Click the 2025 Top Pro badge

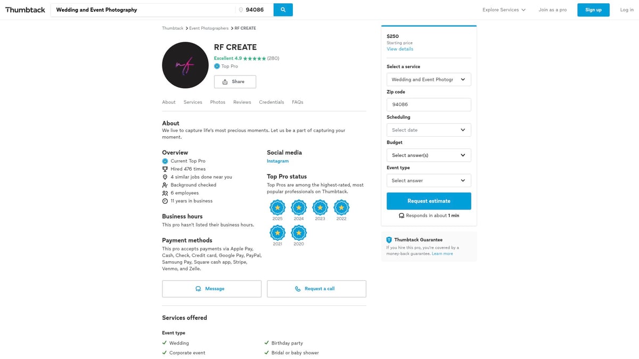coord(277,207)
